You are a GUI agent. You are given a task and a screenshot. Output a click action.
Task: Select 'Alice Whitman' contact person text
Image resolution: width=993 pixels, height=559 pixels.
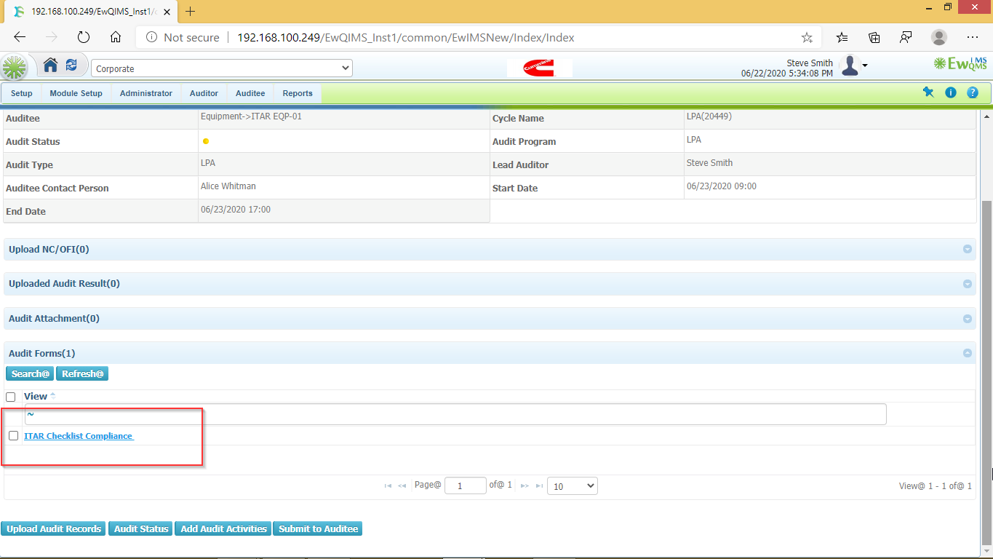point(228,186)
